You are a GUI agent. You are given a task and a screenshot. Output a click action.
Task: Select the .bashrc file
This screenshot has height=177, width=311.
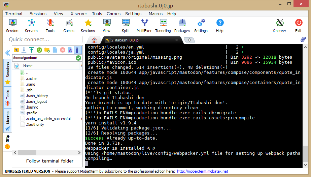31,107
